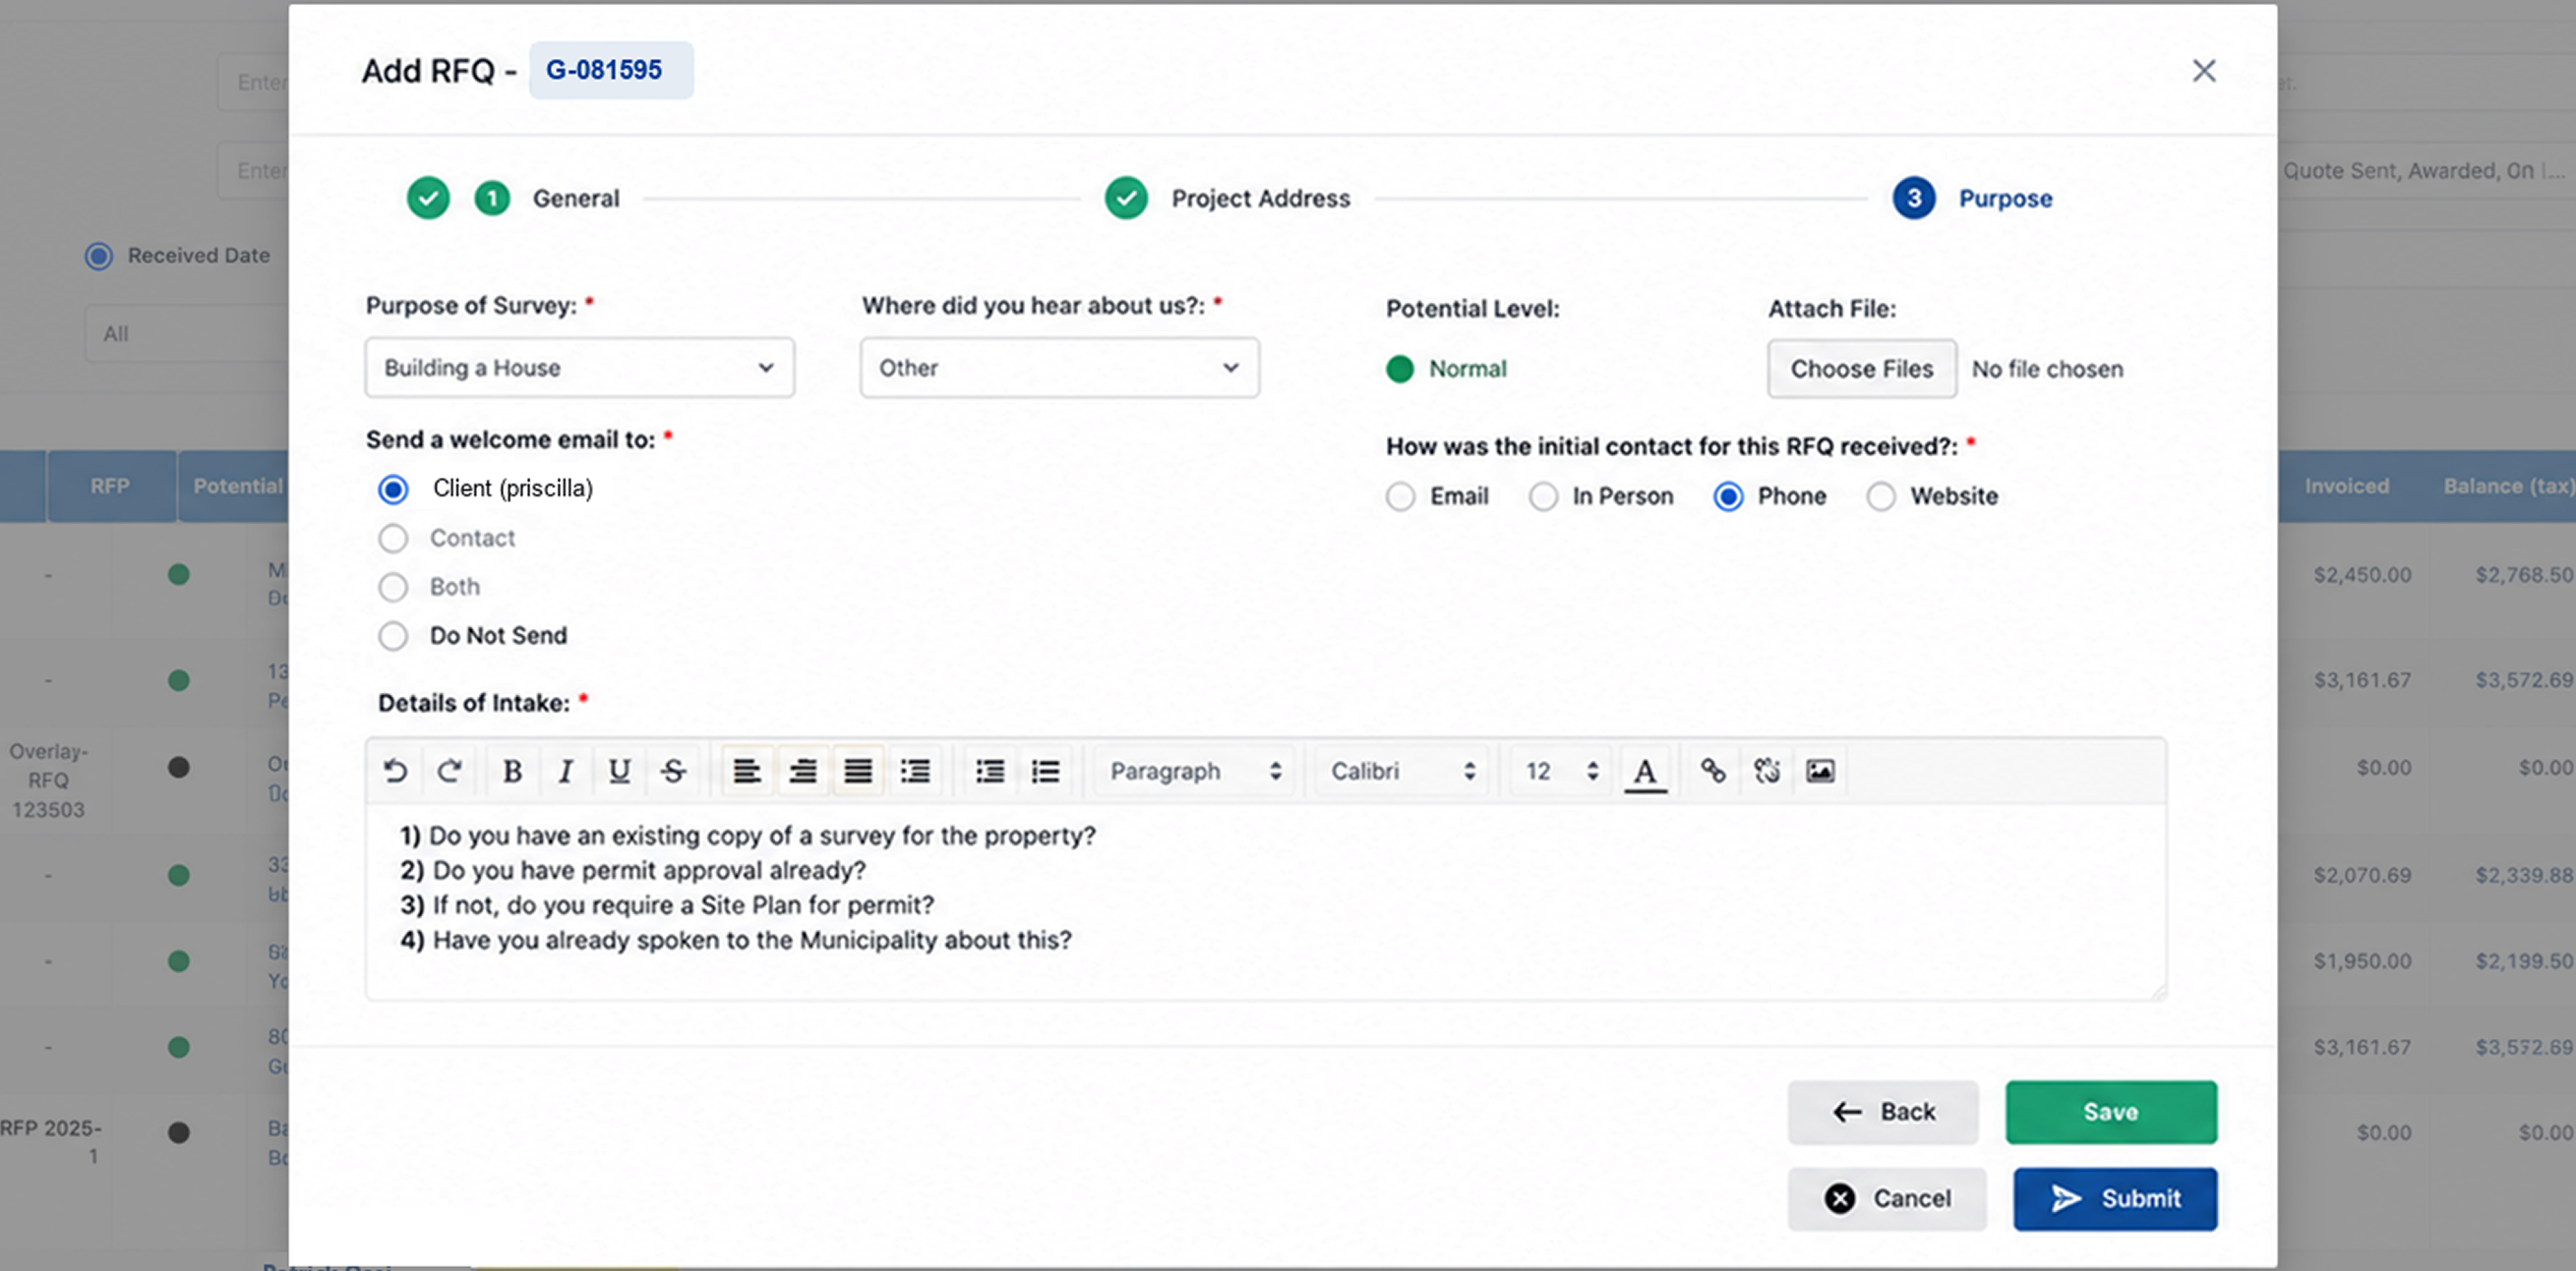Image resolution: width=2576 pixels, height=1271 pixels.
Task: Click the indent icon right of justify
Action: (x=914, y=771)
